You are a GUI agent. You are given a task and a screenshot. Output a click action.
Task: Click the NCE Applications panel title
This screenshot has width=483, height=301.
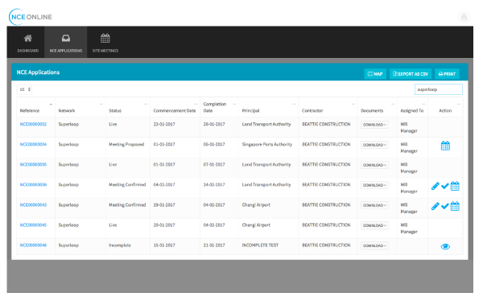click(38, 72)
